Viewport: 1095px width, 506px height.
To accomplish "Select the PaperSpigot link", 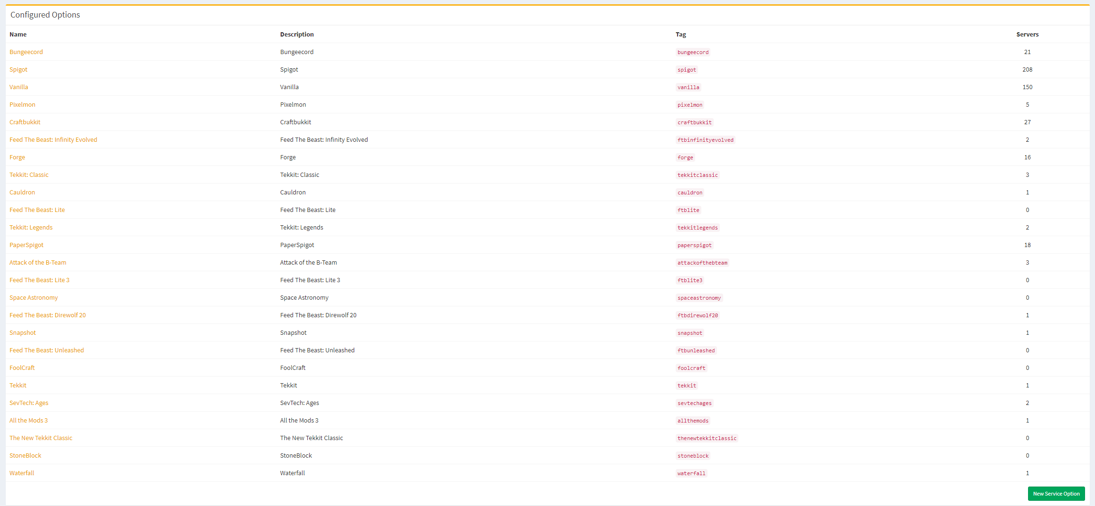I will click(x=27, y=245).
